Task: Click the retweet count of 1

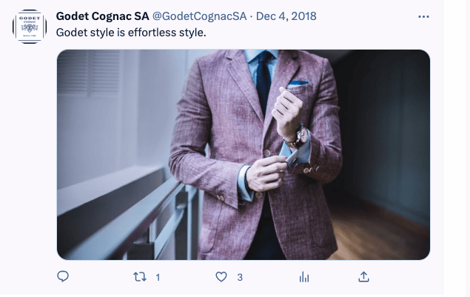Action: point(158,278)
